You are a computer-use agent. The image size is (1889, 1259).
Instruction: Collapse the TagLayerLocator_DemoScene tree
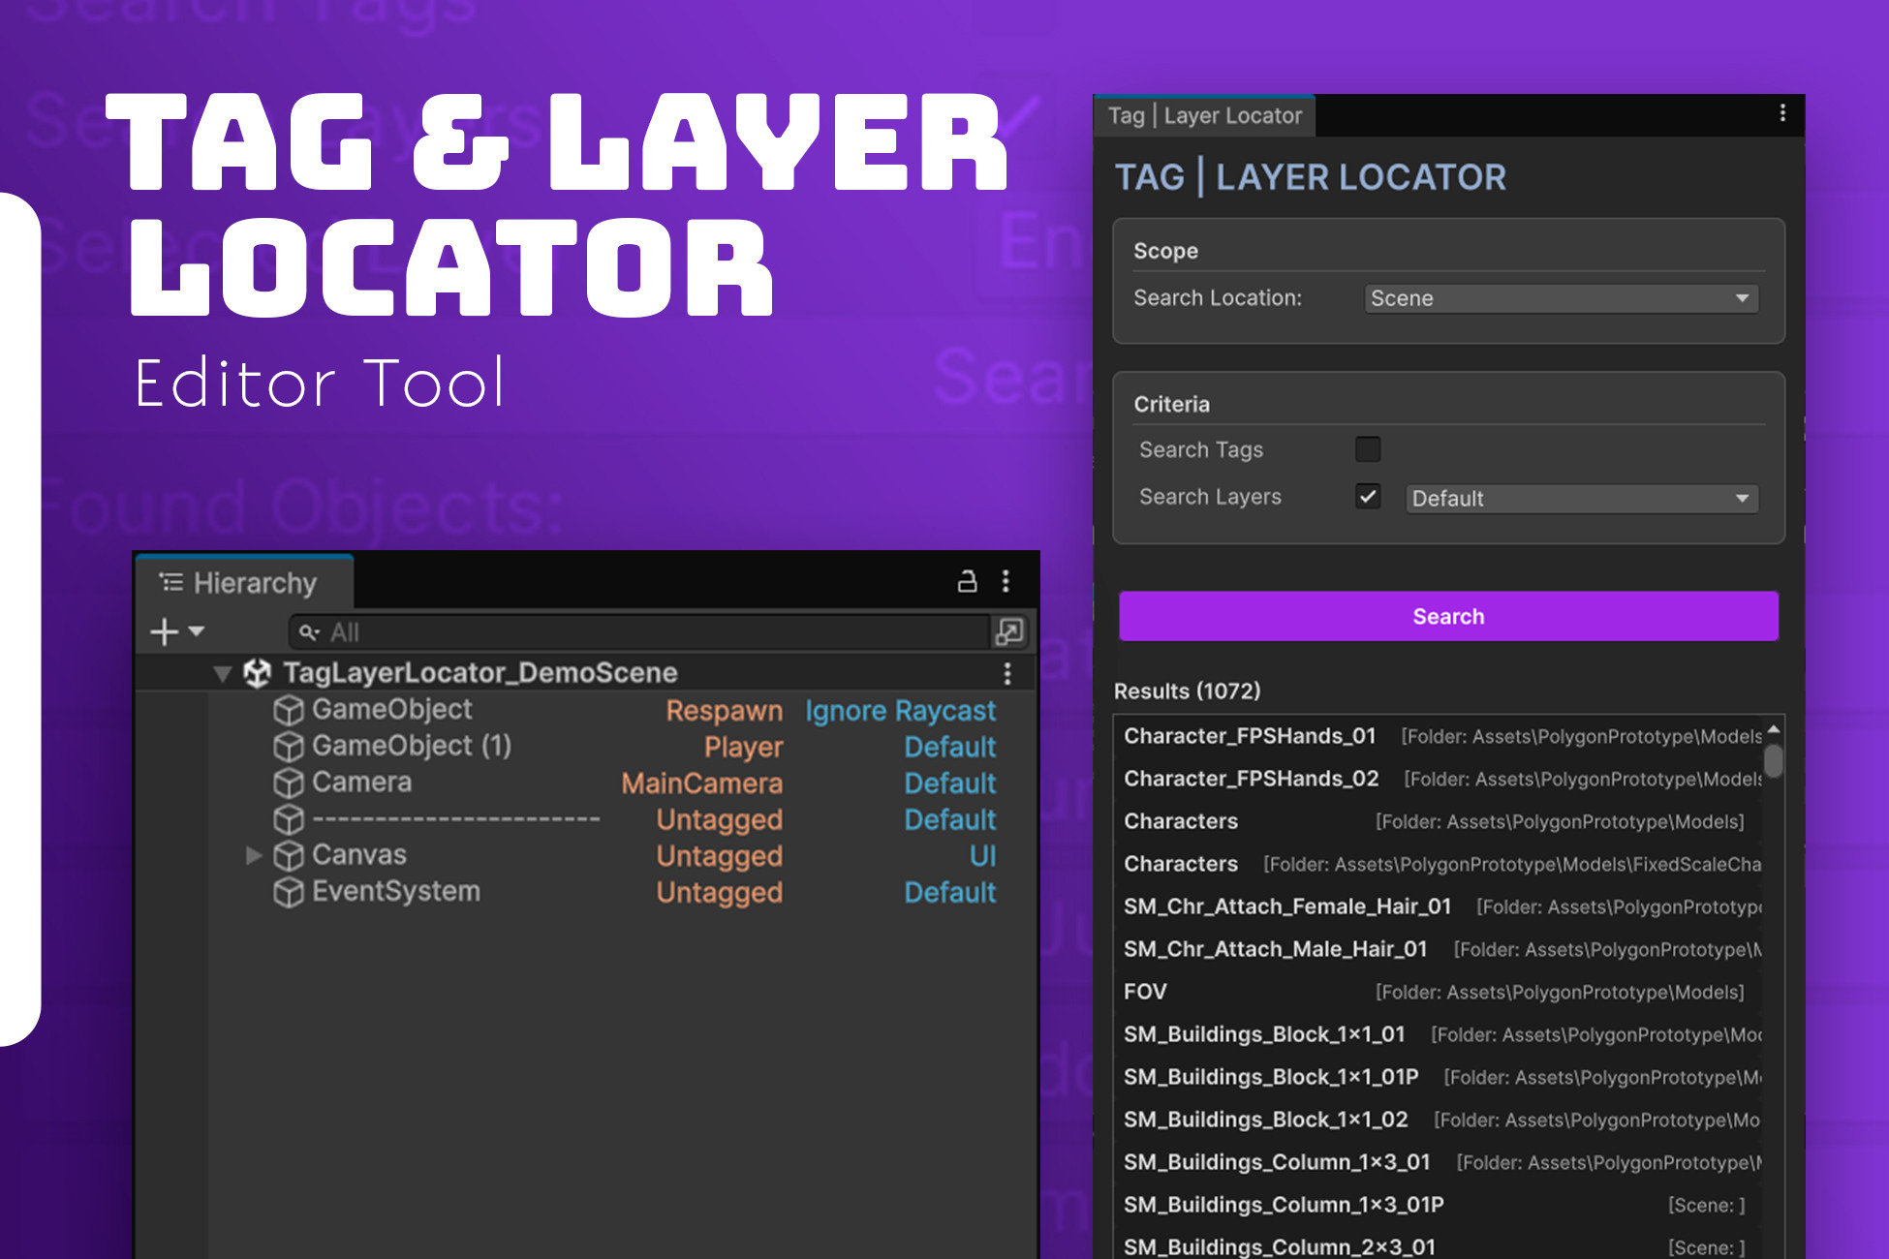[223, 673]
